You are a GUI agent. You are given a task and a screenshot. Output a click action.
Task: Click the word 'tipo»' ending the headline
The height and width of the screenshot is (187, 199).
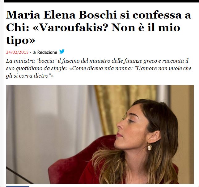coord(20,40)
